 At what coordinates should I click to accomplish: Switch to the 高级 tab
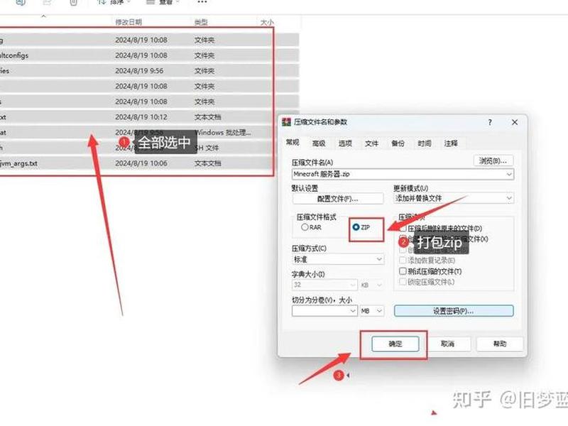(319, 143)
